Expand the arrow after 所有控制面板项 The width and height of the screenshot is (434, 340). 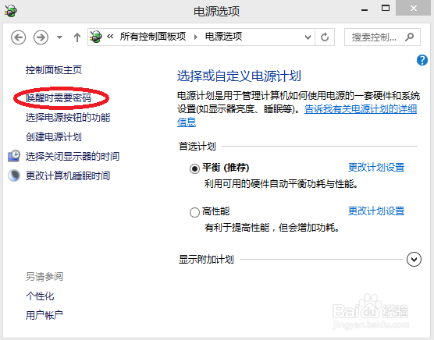tap(196, 37)
